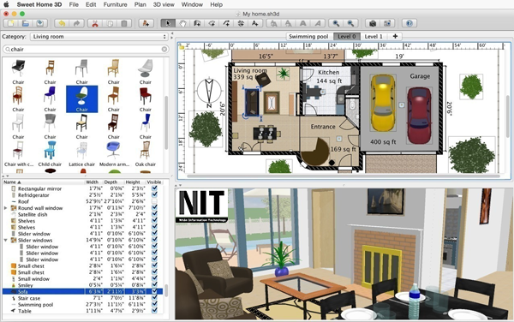Toggle visibility checkbox for Roof
The height and width of the screenshot is (322, 514).
click(x=154, y=201)
